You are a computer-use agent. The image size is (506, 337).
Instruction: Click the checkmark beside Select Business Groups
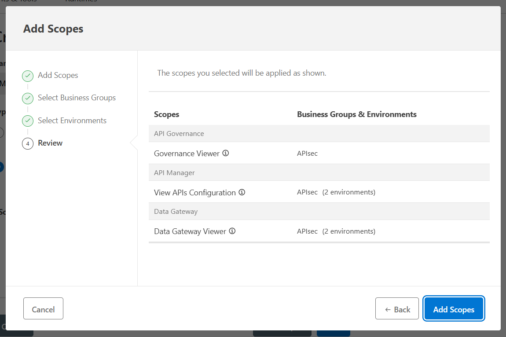[x=27, y=98]
